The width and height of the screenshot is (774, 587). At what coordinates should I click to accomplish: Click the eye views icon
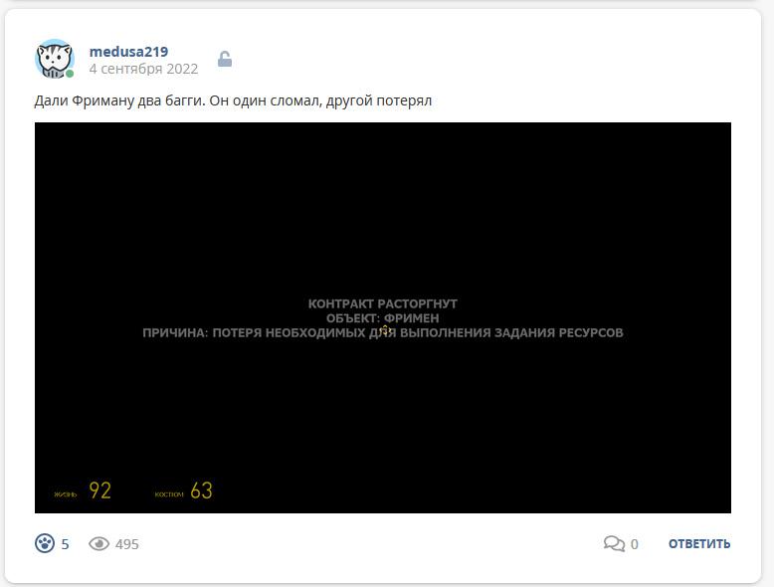(x=98, y=543)
